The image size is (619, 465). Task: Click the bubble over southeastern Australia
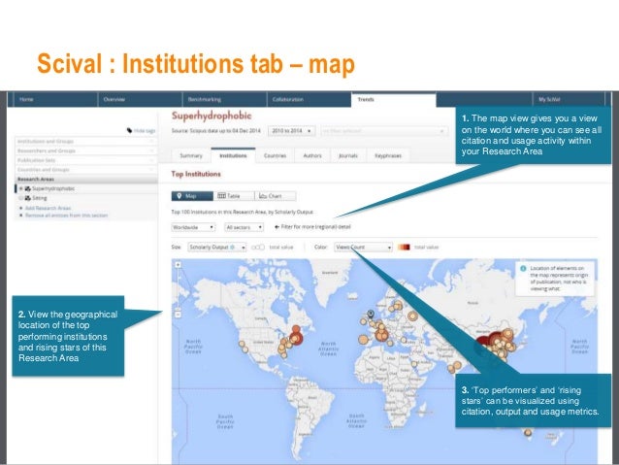click(x=528, y=433)
